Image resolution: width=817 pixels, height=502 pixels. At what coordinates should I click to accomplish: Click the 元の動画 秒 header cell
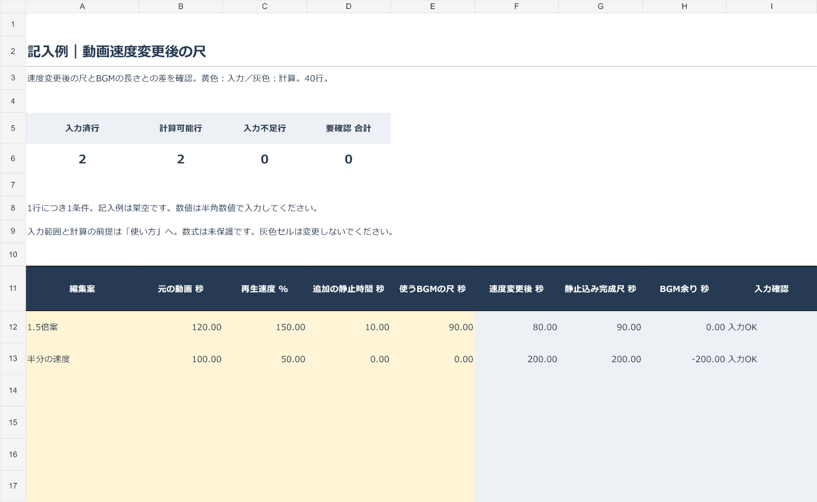click(180, 289)
